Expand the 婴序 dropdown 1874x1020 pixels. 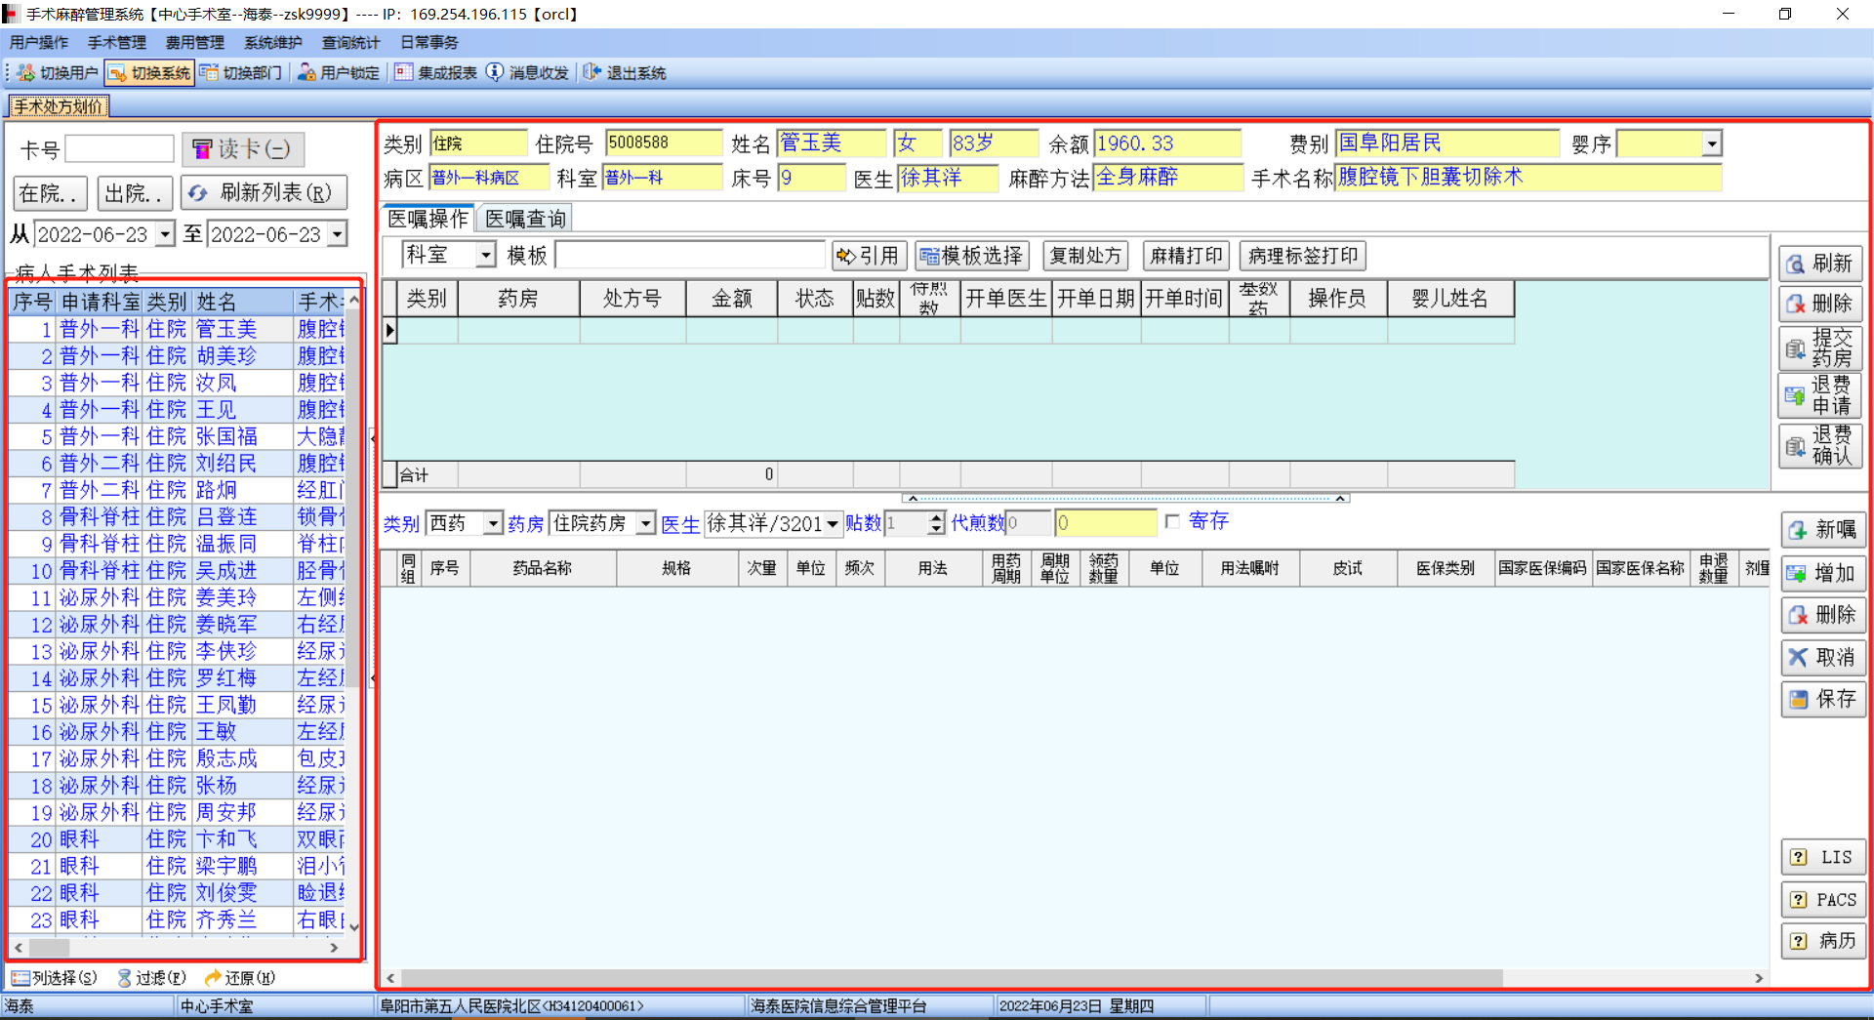1712,143
